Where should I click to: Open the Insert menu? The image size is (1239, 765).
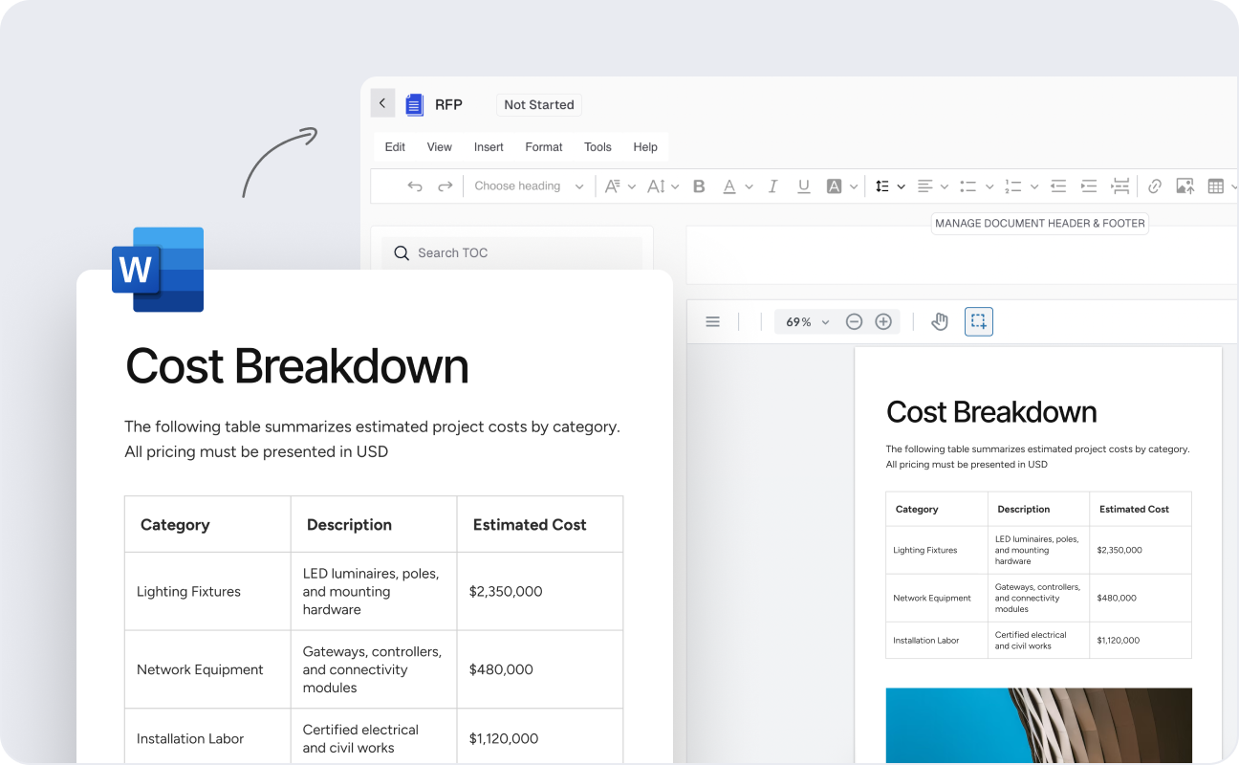coord(489,147)
